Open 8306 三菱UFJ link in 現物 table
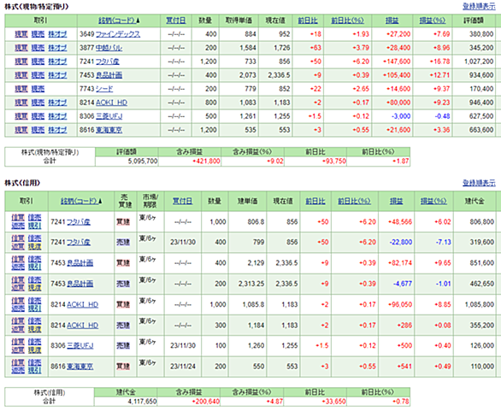Image resolution: width=501 pixels, height=411 pixels. click(109, 116)
